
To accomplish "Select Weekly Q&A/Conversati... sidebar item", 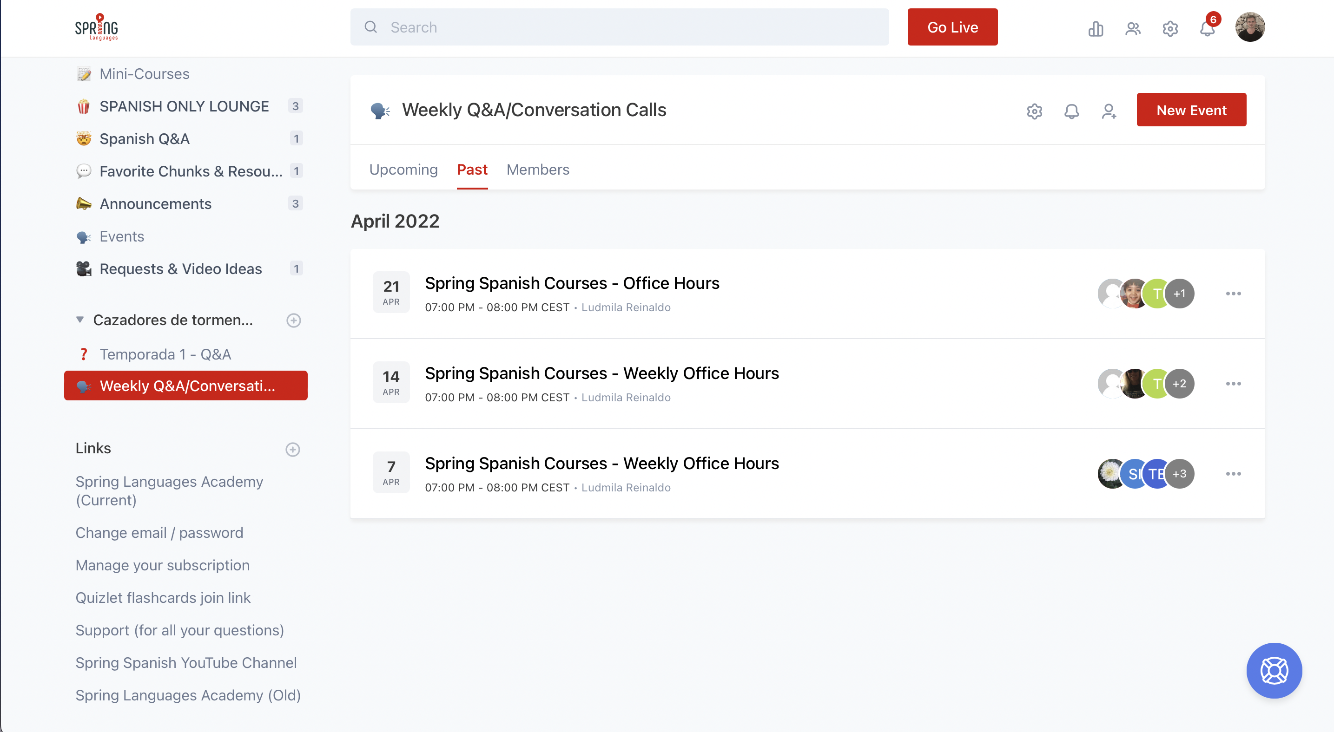I will point(186,386).
